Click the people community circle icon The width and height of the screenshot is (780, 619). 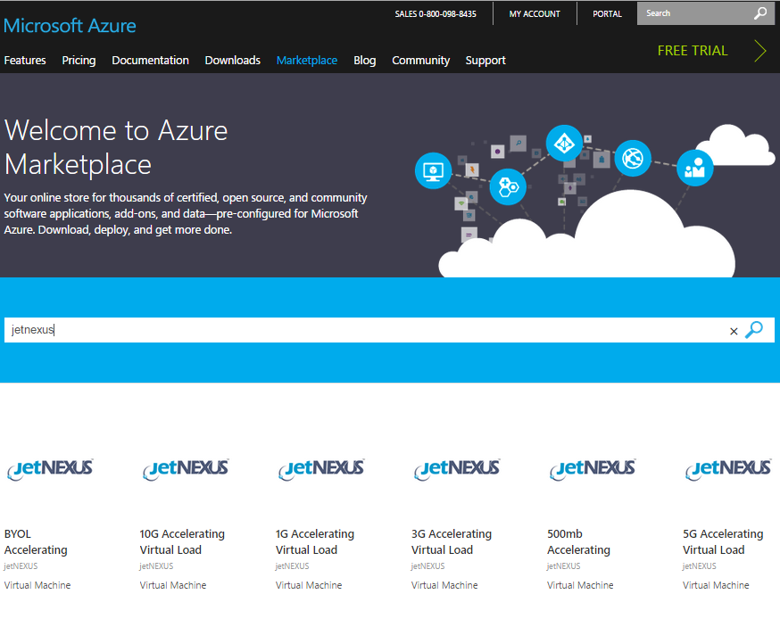click(x=695, y=168)
